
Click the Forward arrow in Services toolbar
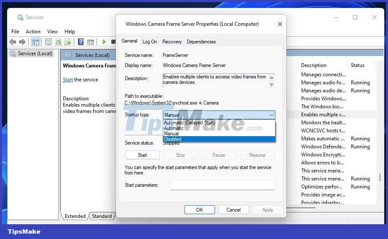tap(22, 42)
